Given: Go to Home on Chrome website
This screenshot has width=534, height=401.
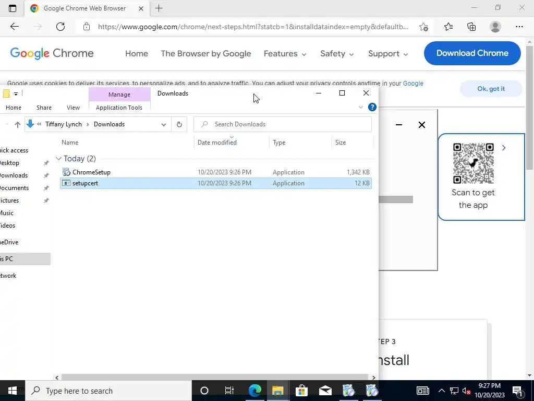Looking at the screenshot, I should pos(137,54).
